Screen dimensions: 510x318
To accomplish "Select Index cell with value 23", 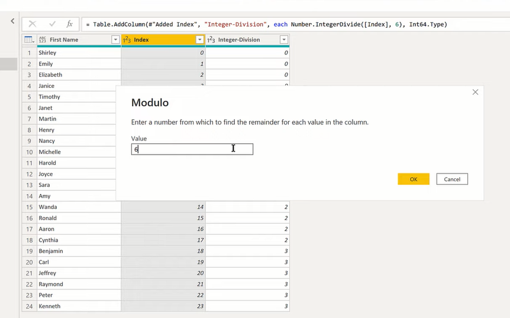I will (x=163, y=306).
